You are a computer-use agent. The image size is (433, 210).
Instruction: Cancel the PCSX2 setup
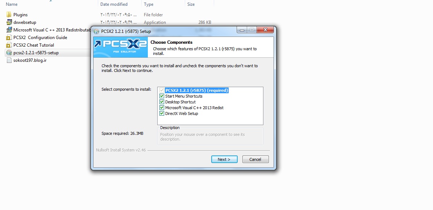pyautogui.click(x=255, y=159)
